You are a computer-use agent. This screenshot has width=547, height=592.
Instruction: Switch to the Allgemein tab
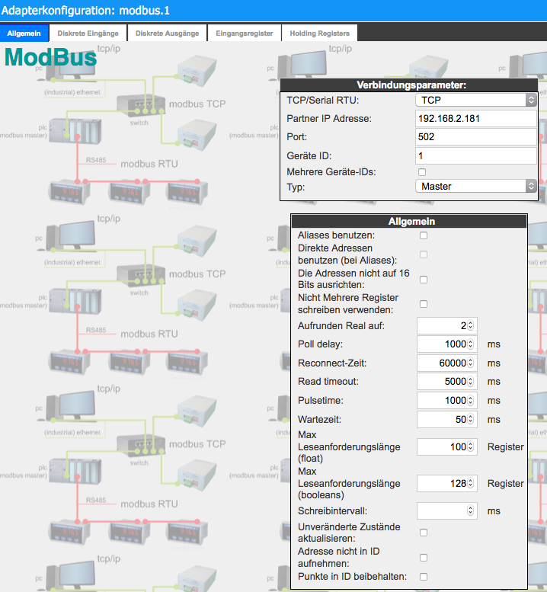[24, 34]
